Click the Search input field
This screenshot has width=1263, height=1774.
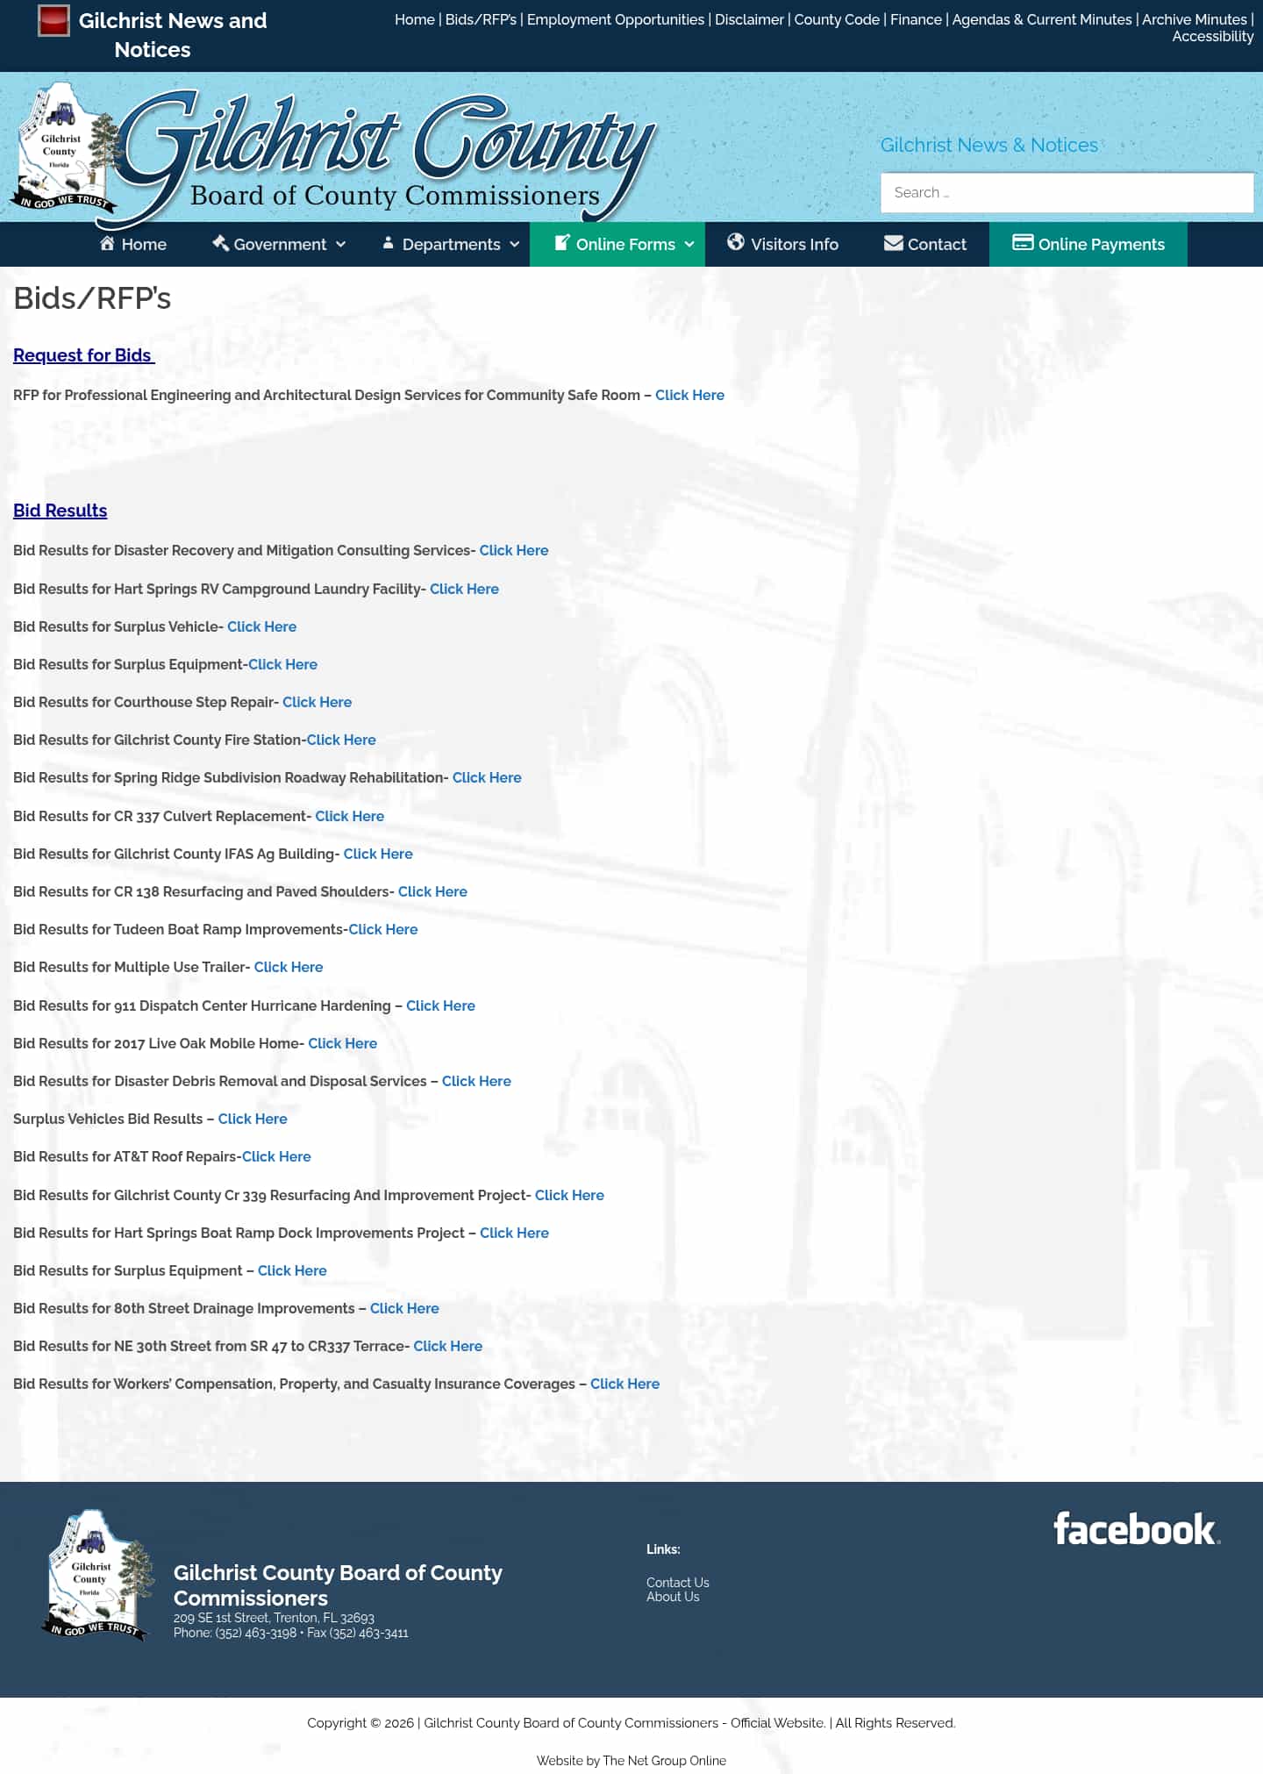pyautogui.click(x=1067, y=192)
